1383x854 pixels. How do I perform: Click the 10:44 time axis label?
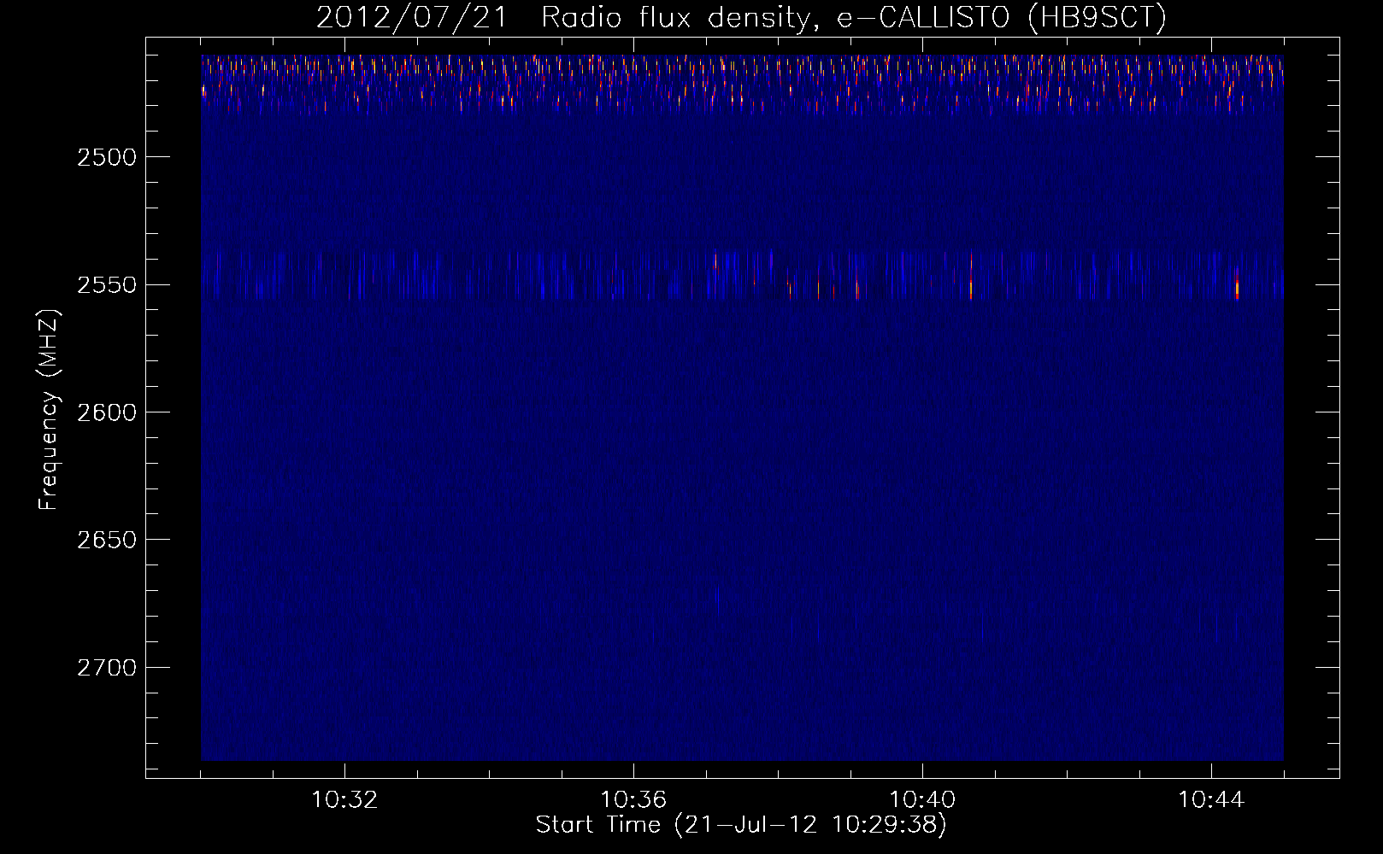click(1211, 800)
